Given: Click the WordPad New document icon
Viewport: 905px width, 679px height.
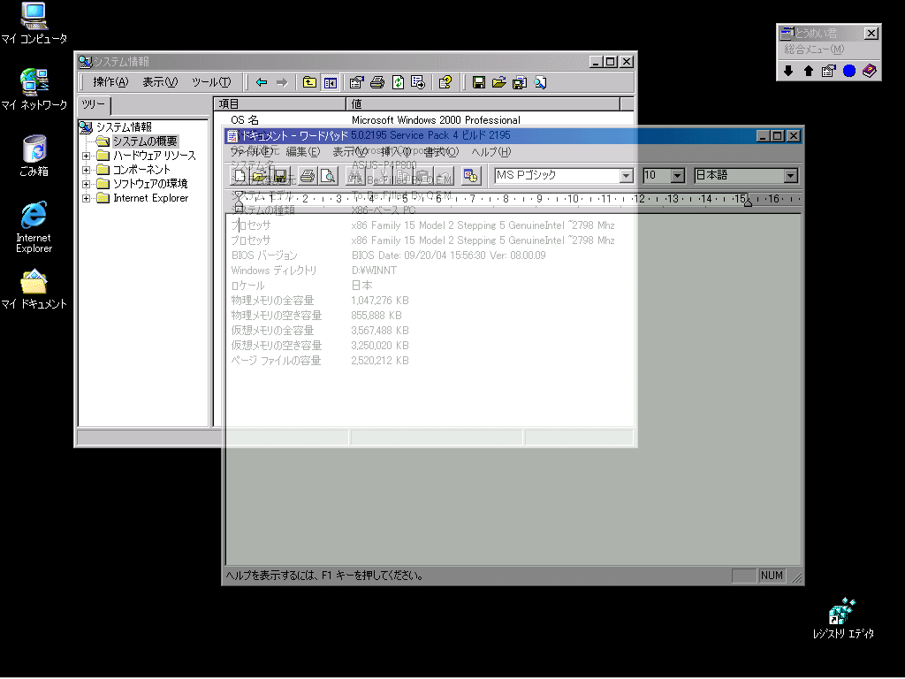Looking at the screenshot, I should [240, 176].
